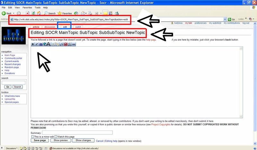Click the Summary input field
This screenshot has height=150, width=257.
coord(77,132)
